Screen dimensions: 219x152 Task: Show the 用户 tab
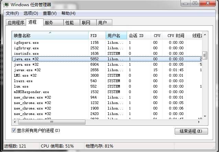tap(104, 23)
